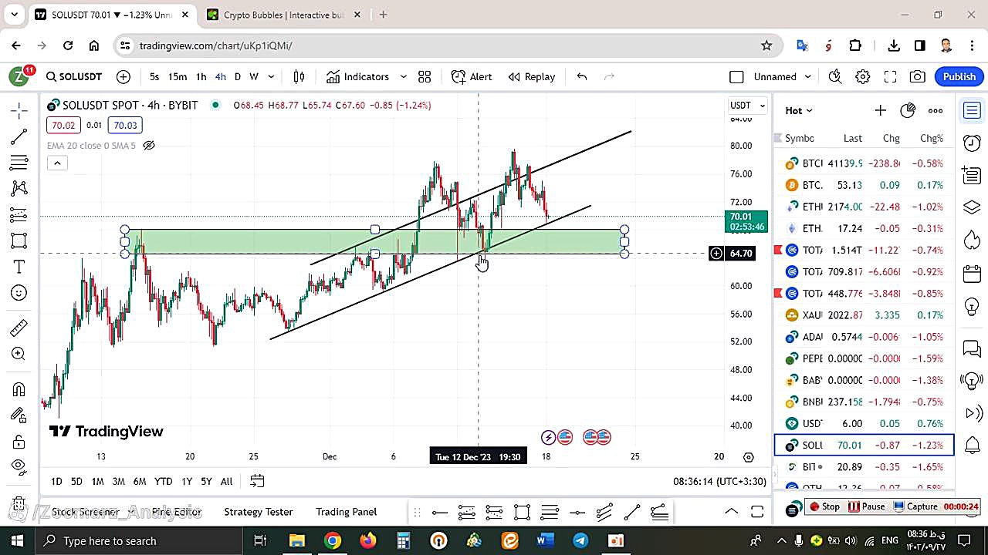Image resolution: width=988 pixels, height=555 pixels.
Task: Select the ruler measure tool
Action: 19,328
